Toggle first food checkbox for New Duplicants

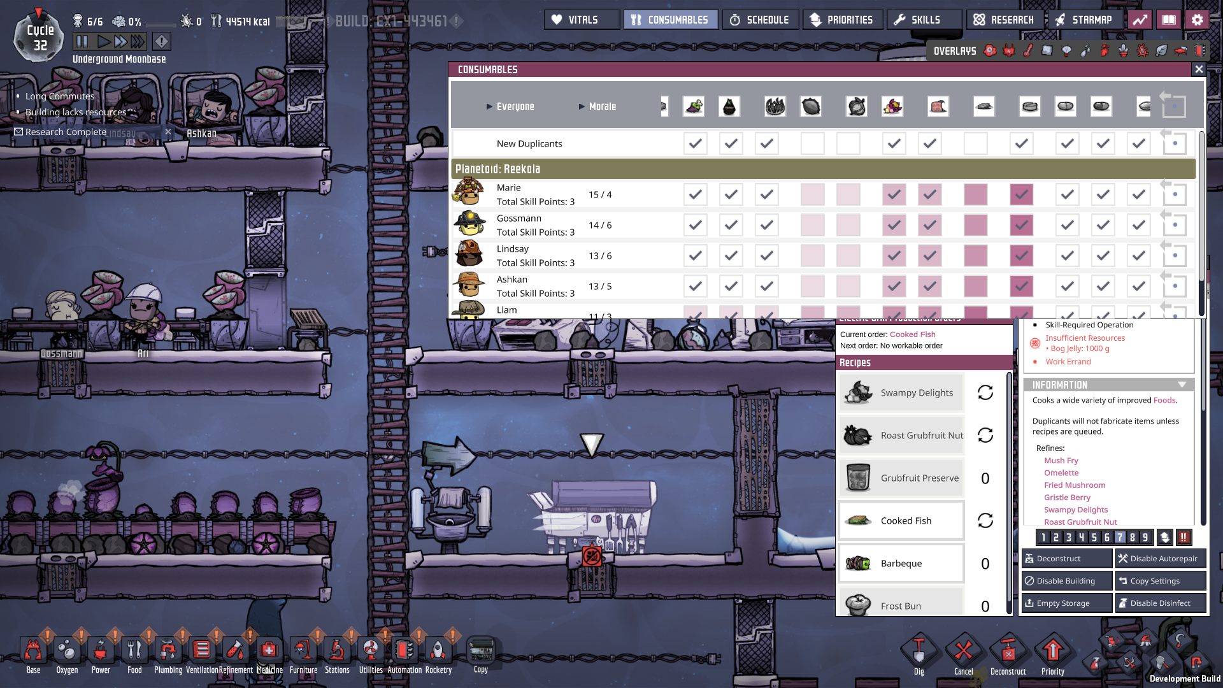(x=695, y=143)
